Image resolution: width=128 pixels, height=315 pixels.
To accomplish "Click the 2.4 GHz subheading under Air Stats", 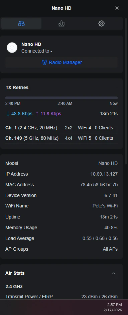I will pyautogui.click(x=14, y=287).
